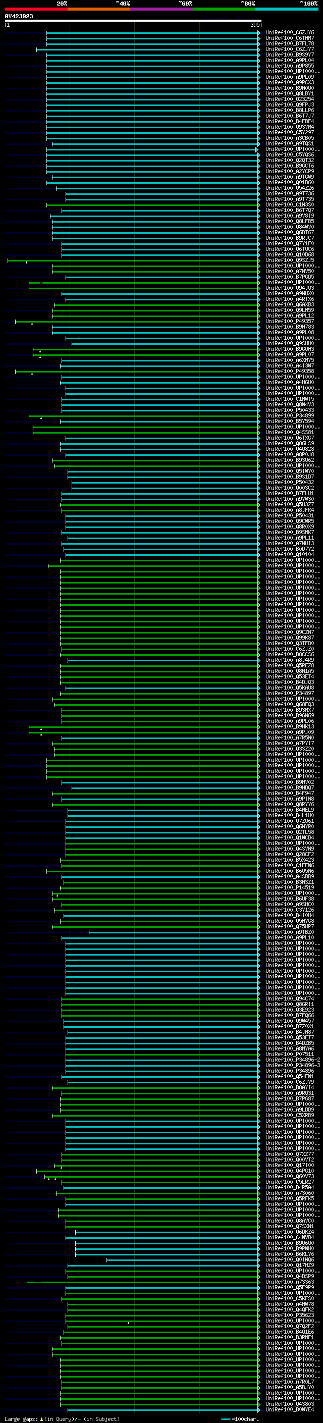Open the hit UniRef100_C6ZJY6
The image size is (323, 1423).
[x=290, y=33]
